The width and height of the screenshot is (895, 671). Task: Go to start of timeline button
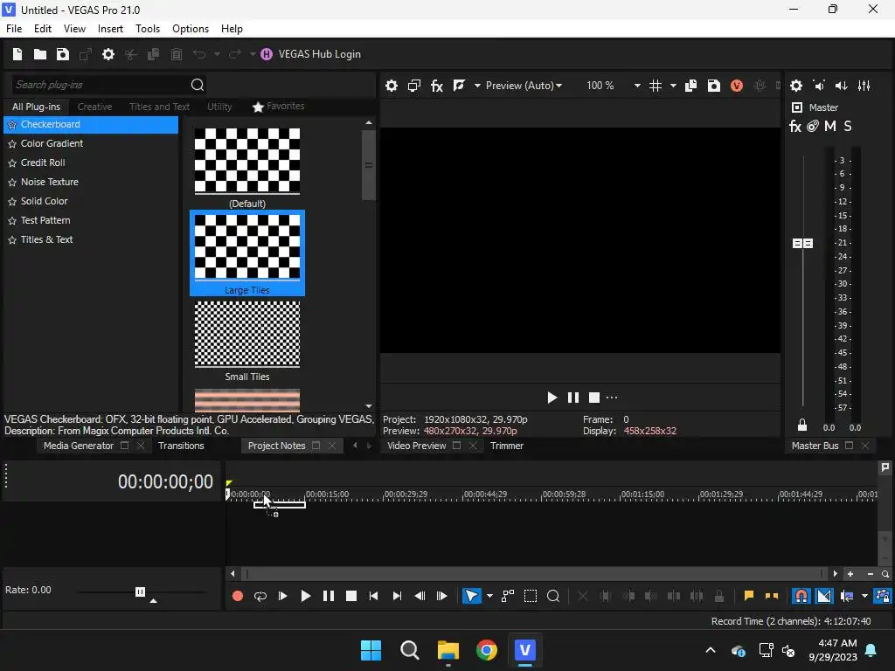point(374,596)
